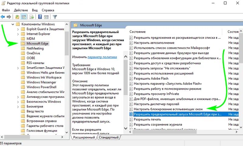Click the policy icon of 'Разрешить Adobe Flash'

pos(131,78)
